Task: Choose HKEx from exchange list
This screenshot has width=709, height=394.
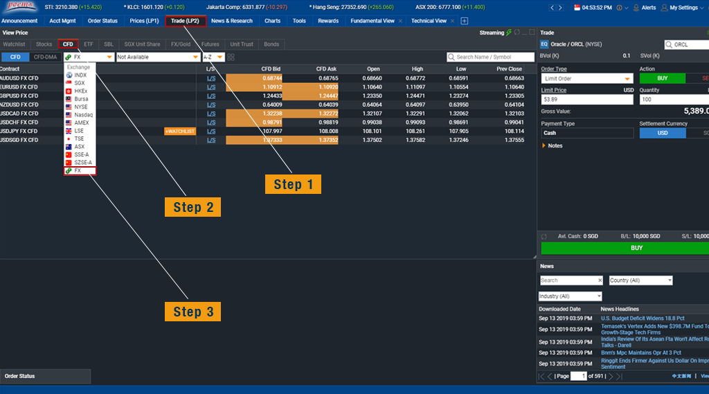Action: 80,91
